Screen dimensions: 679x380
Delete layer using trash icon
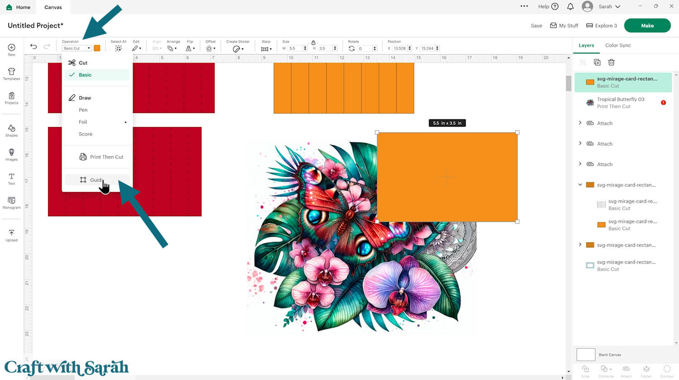pyautogui.click(x=611, y=62)
